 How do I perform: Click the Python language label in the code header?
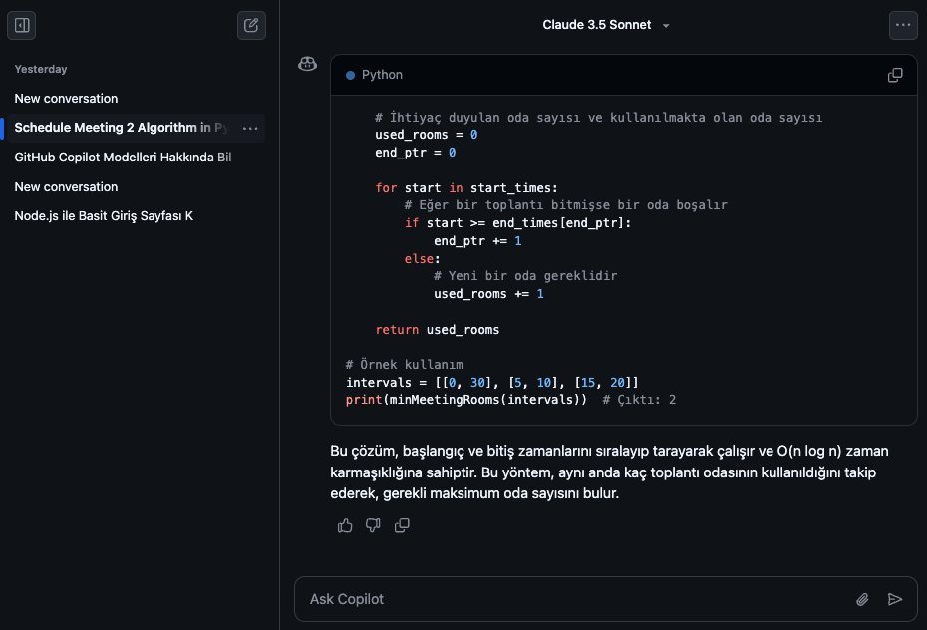[x=382, y=75]
